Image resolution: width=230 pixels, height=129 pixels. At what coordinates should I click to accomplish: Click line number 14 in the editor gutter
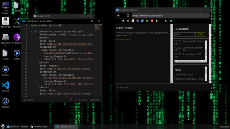point(26,66)
